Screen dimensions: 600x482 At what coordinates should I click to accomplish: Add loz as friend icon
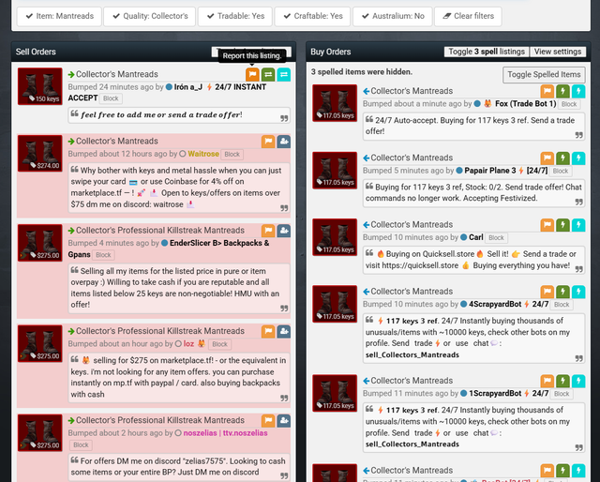tap(283, 331)
